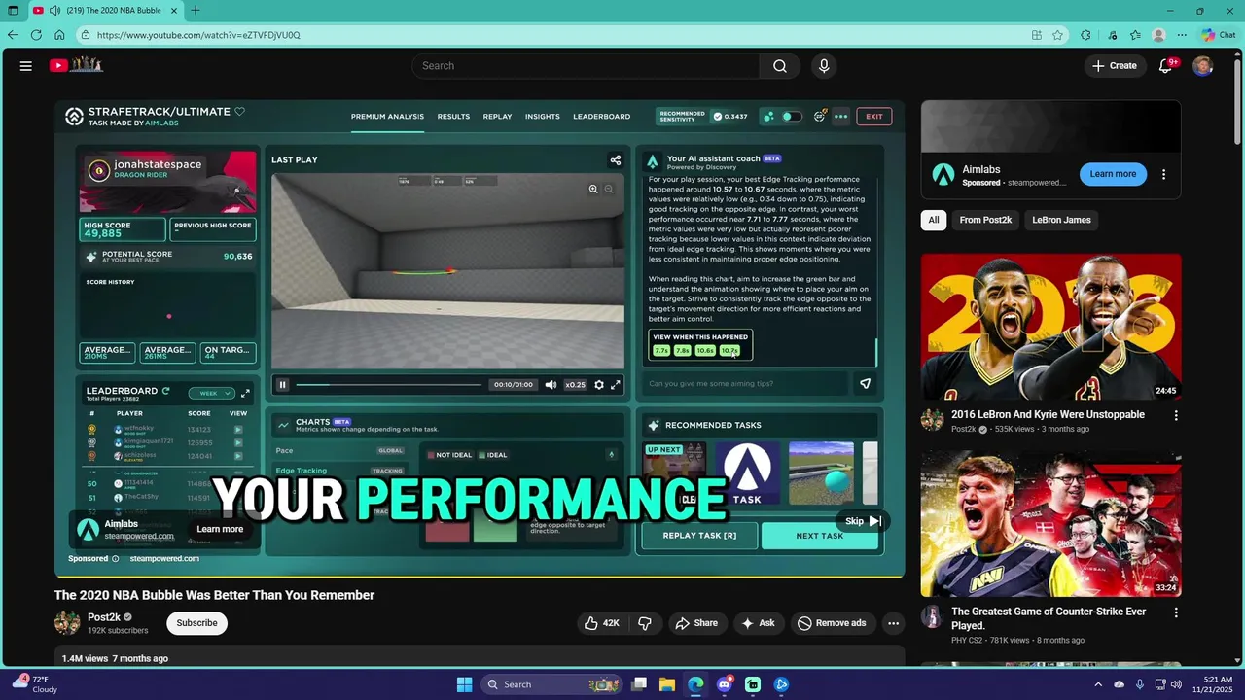This screenshot has width=1245, height=700.
Task: Like the video with 42K likes
Action: point(601,623)
